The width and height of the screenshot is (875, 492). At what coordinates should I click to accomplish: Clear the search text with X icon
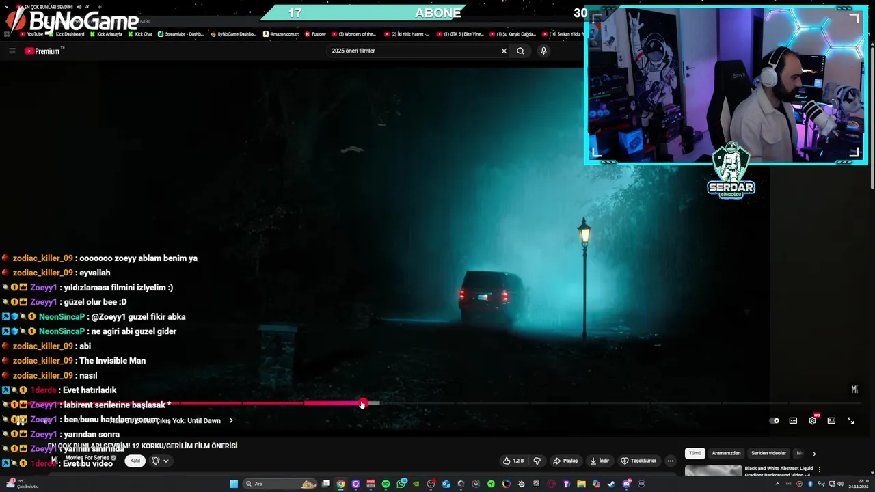click(x=504, y=51)
